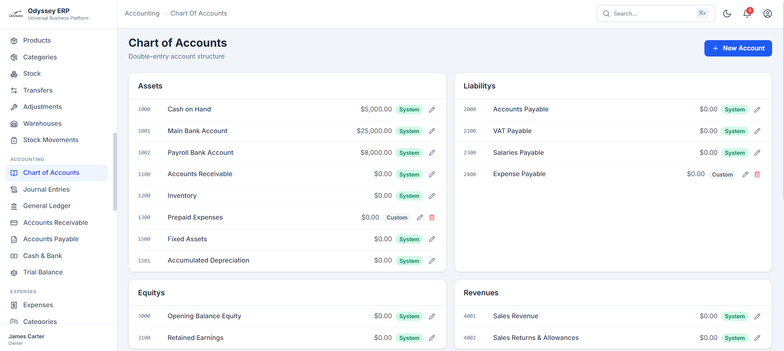Open Warehouses in sidebar

(x=56, y=124)
